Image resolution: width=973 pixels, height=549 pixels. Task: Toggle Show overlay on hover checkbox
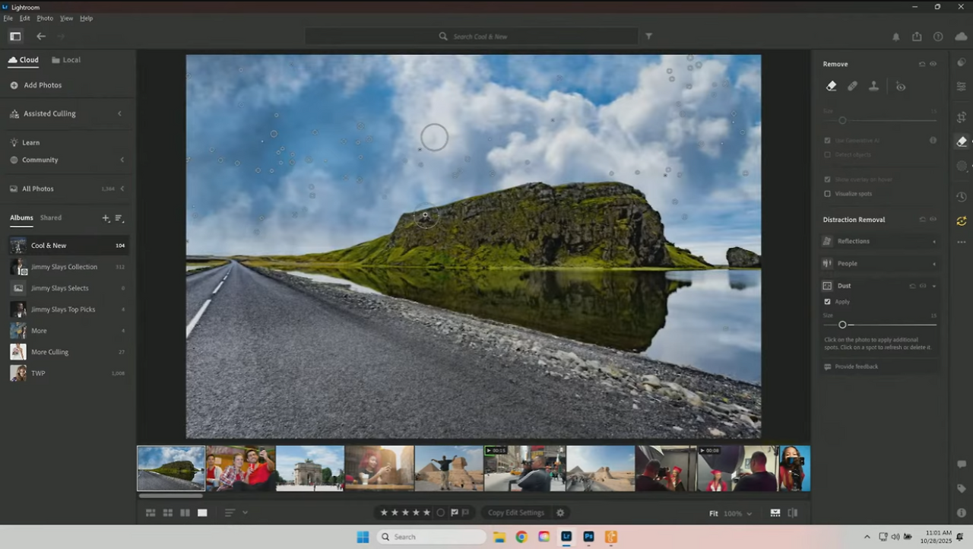[x=828, y=179]
